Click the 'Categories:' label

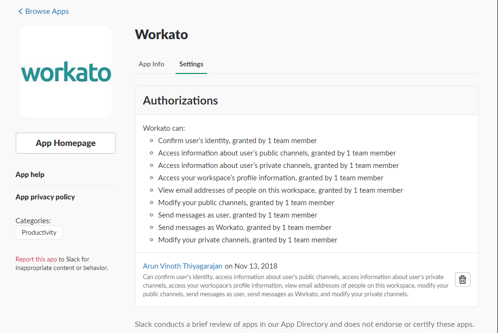pos(33,221)
